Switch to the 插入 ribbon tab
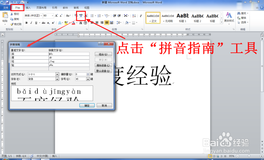Screen dimensions: 264x160 (29, 8)
